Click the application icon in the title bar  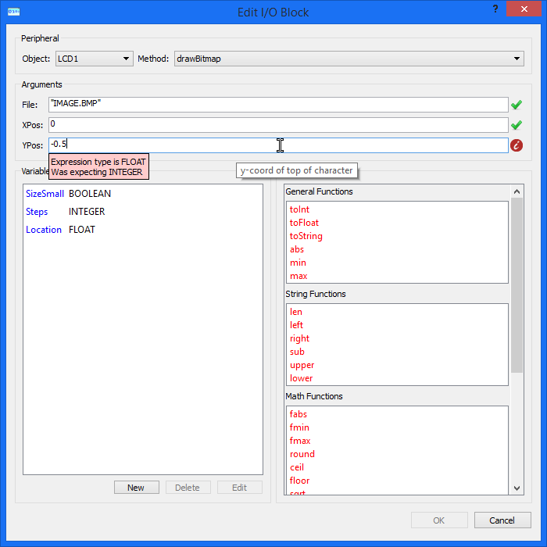point(13,12)
